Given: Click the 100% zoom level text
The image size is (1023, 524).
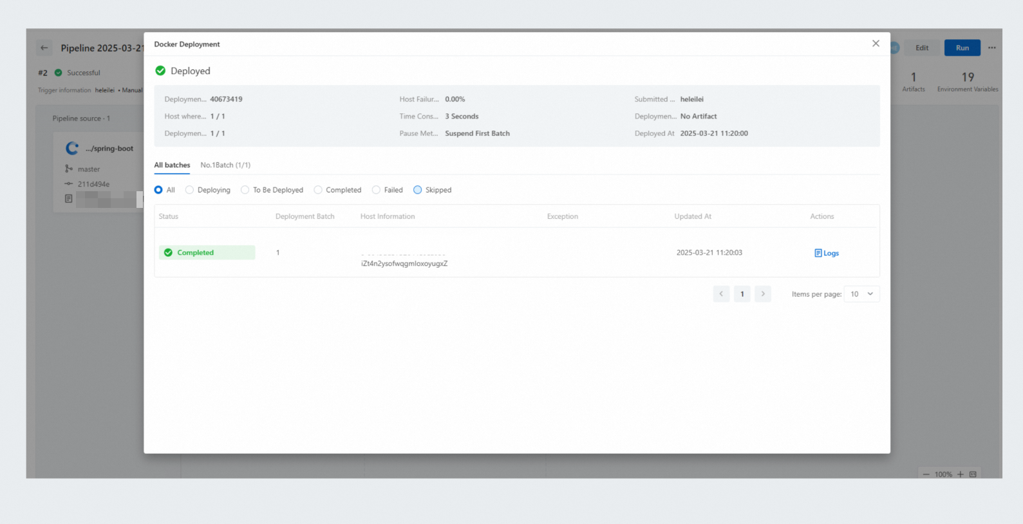Looking at the screenshot, I should [943, 474].
